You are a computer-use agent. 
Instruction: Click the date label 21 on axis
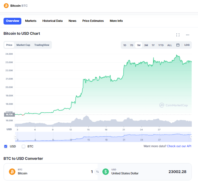(x=124, y=130)
